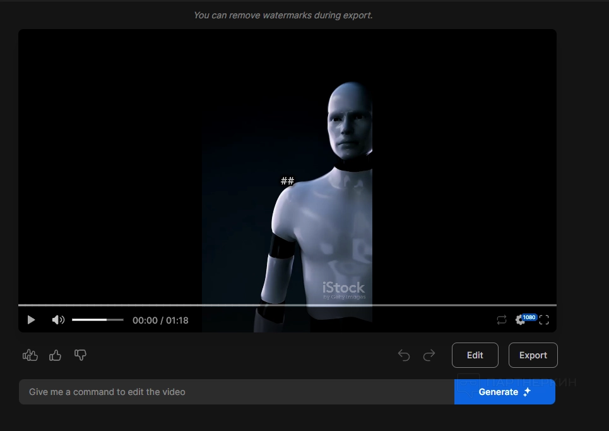Play the video preview
Viewport: 609px width, 431px height.
31,320
